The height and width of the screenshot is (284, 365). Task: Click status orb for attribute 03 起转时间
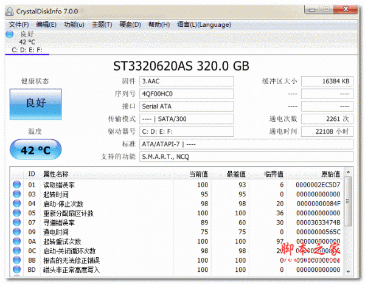16,194
